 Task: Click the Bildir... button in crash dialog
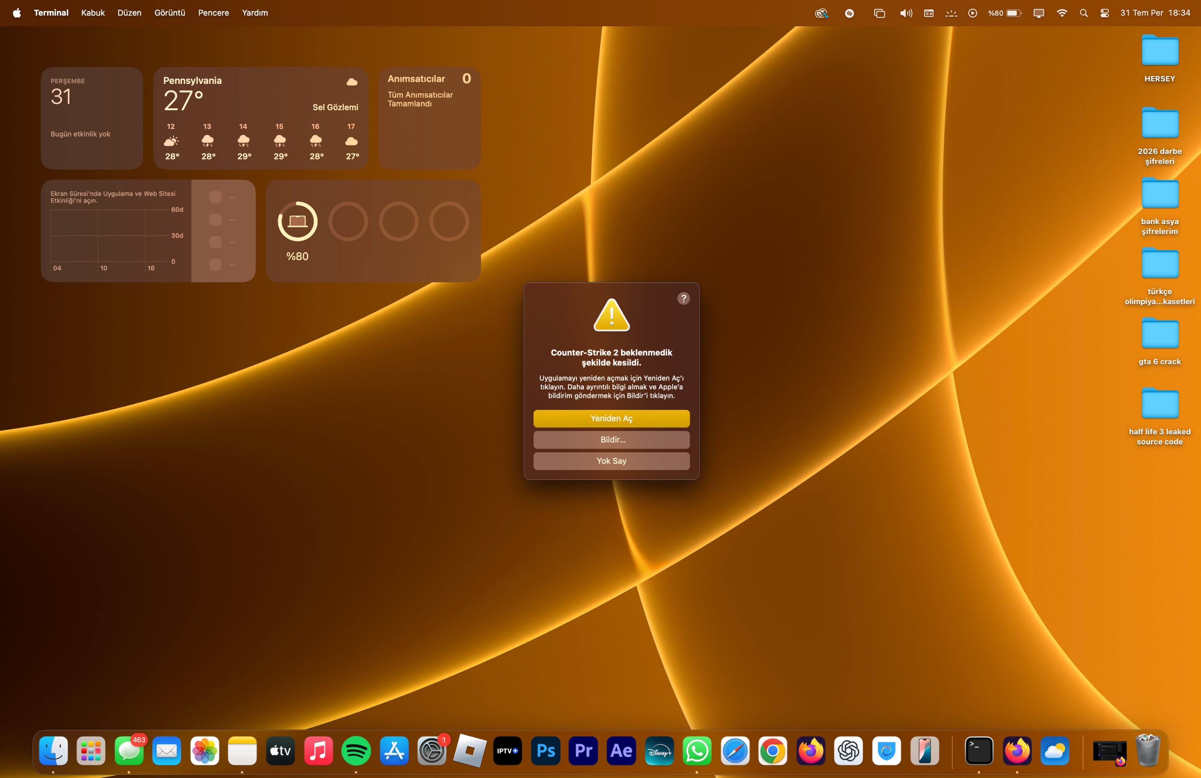(x=611, y=440)
